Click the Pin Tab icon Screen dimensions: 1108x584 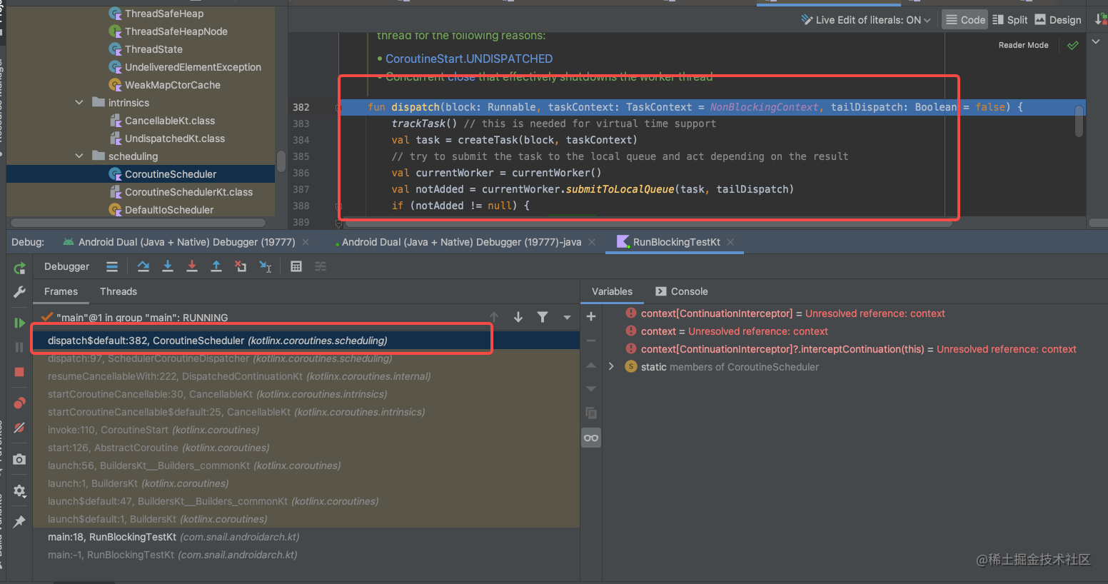click(19, 521)
